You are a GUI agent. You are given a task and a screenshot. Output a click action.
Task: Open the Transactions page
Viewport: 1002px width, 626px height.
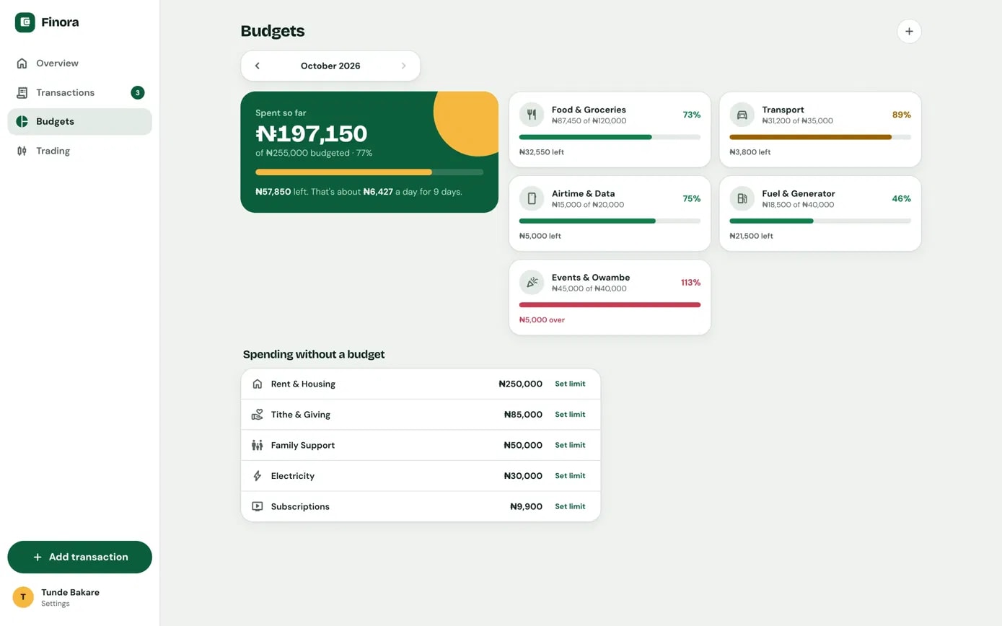pos(80,92)
